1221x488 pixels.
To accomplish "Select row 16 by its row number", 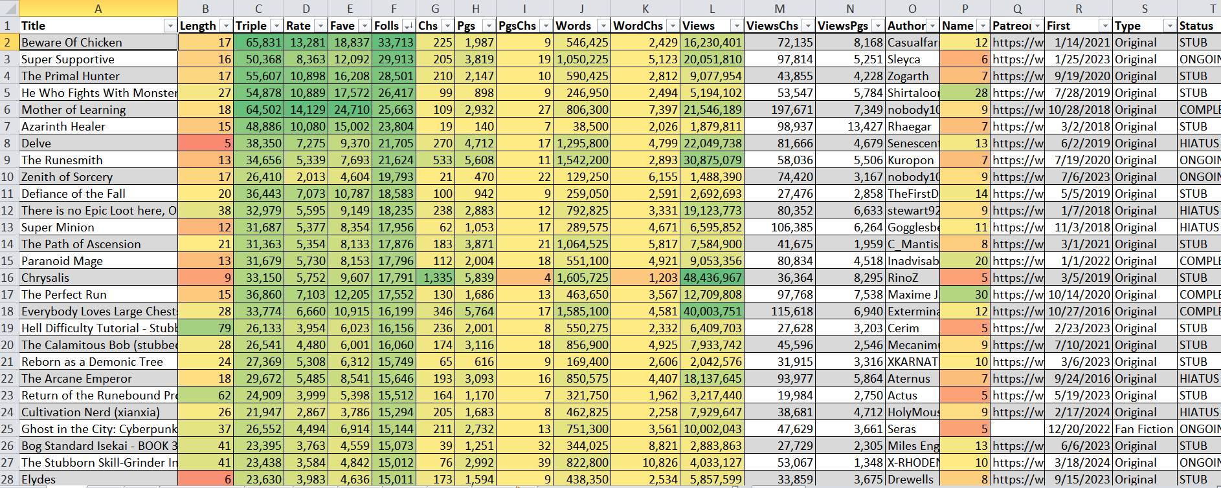I will tap(8, 278).
